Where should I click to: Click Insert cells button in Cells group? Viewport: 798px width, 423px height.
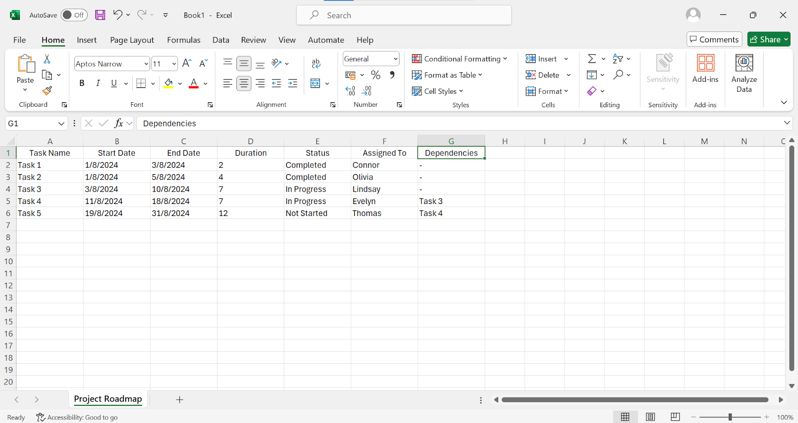[x=541, y=59]
